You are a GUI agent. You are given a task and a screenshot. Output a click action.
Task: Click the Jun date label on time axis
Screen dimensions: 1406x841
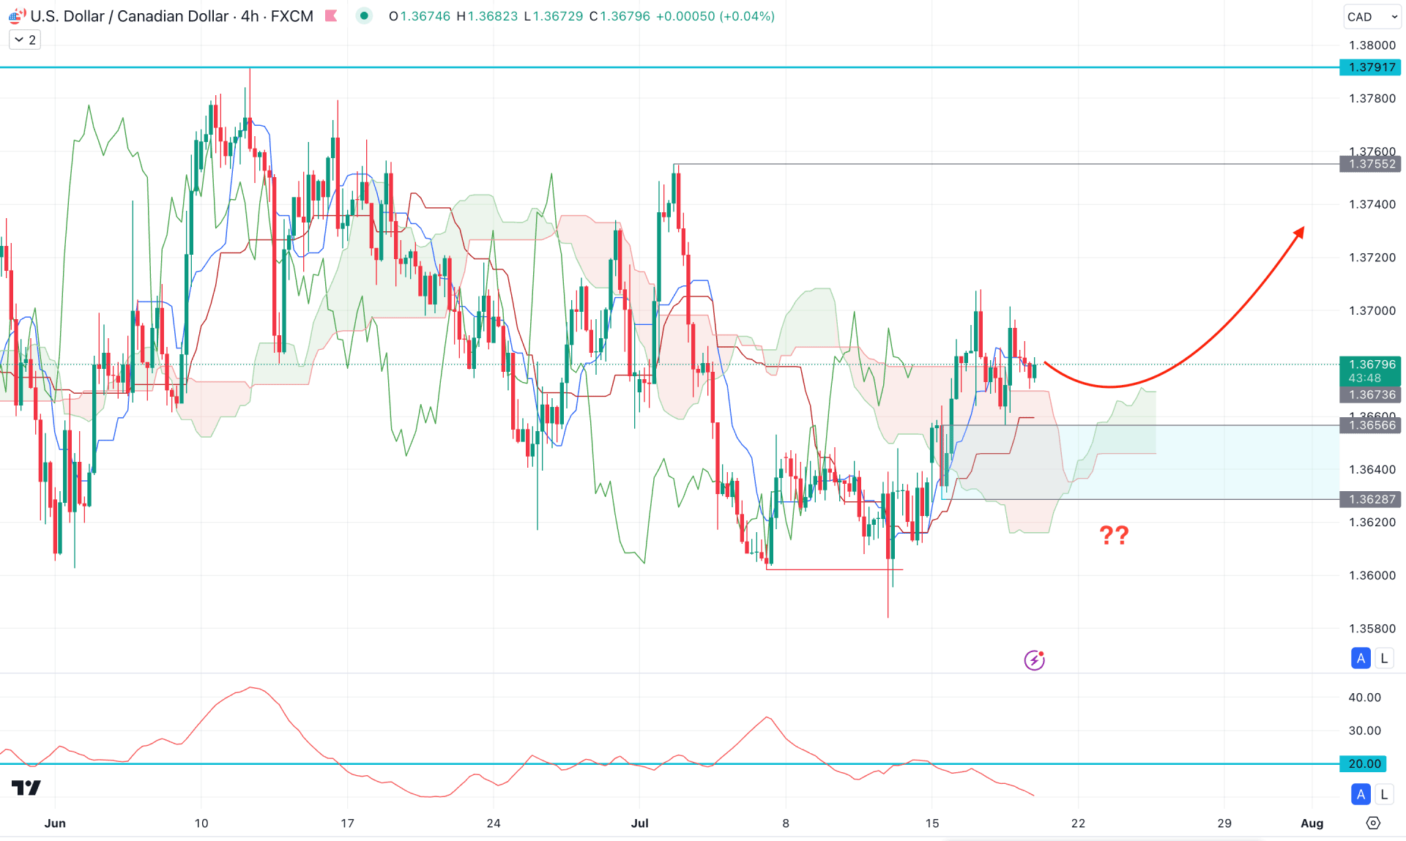click(55, 823)
